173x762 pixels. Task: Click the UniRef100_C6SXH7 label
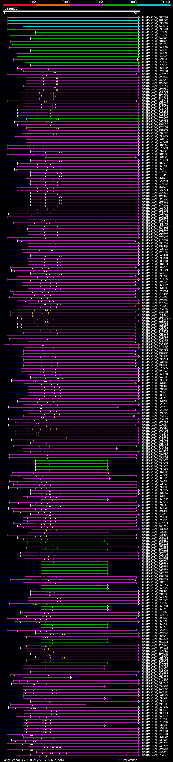click(155, 707)
